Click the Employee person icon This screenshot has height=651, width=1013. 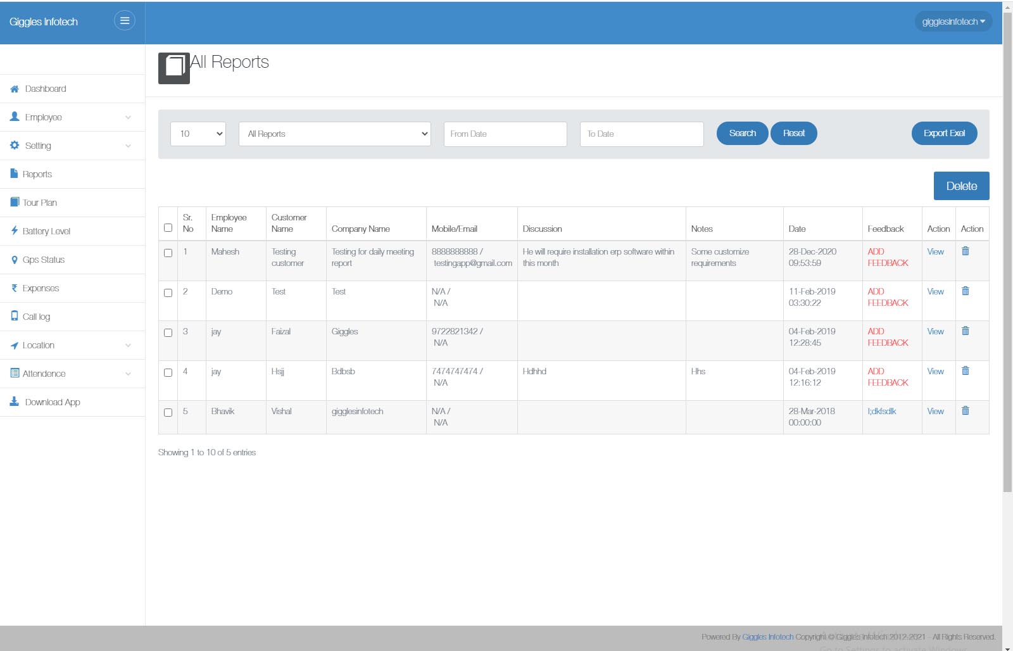pos(15,117)
